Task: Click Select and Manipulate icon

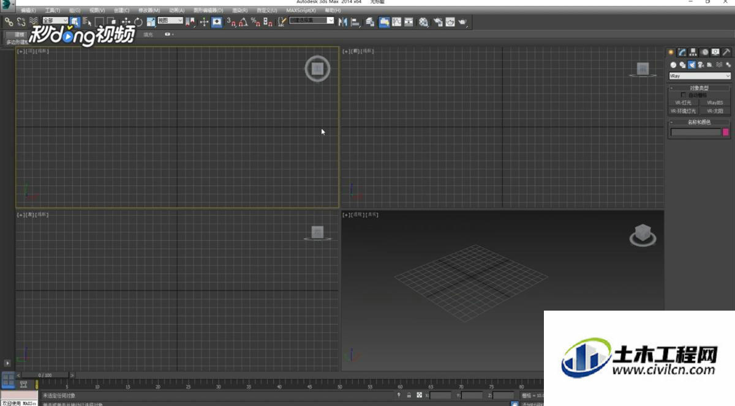Action: coord(204,21)
